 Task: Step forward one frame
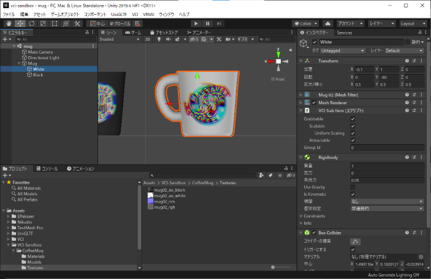219,23
